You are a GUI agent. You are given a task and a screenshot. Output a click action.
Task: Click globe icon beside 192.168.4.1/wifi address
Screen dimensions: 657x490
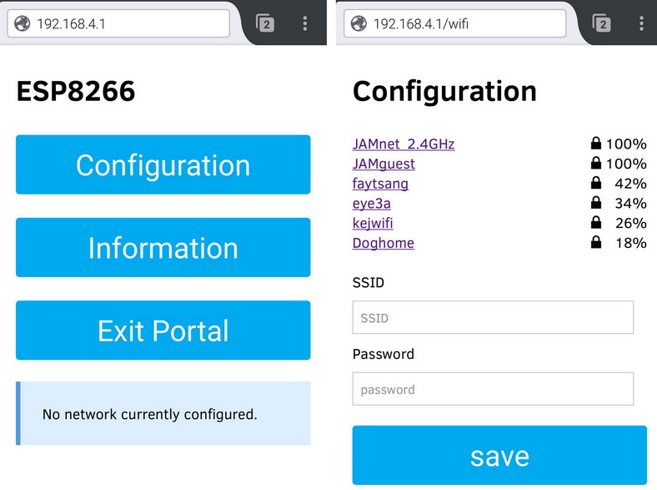tap(360, 23)
